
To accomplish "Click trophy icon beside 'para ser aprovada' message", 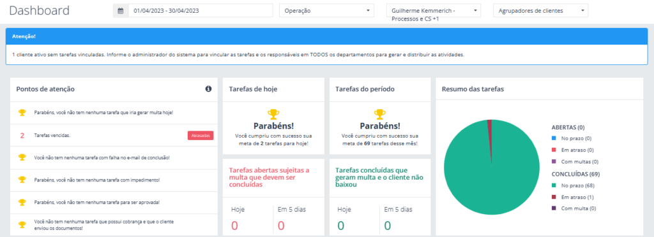I will (x=22, y=202).
